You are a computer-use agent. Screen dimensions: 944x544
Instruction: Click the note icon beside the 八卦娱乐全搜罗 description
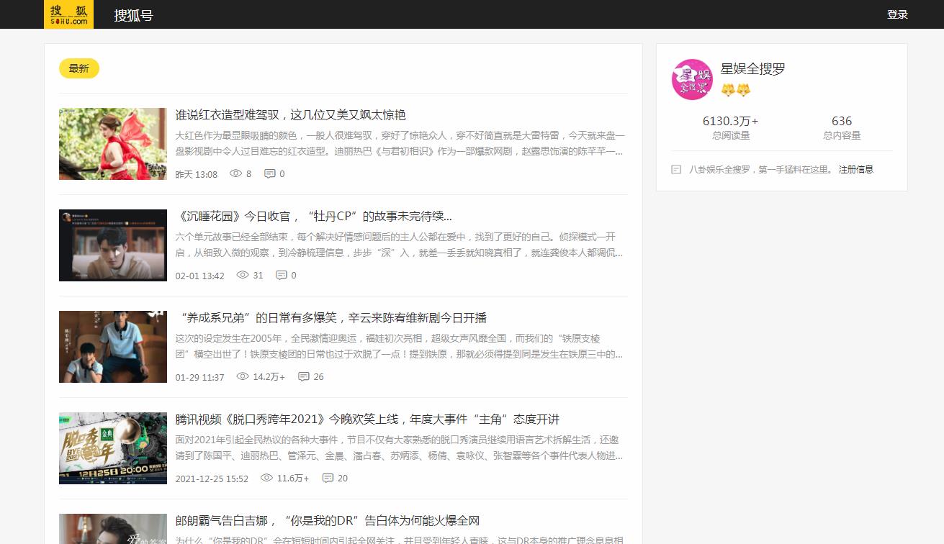click(x=676, y=170)
